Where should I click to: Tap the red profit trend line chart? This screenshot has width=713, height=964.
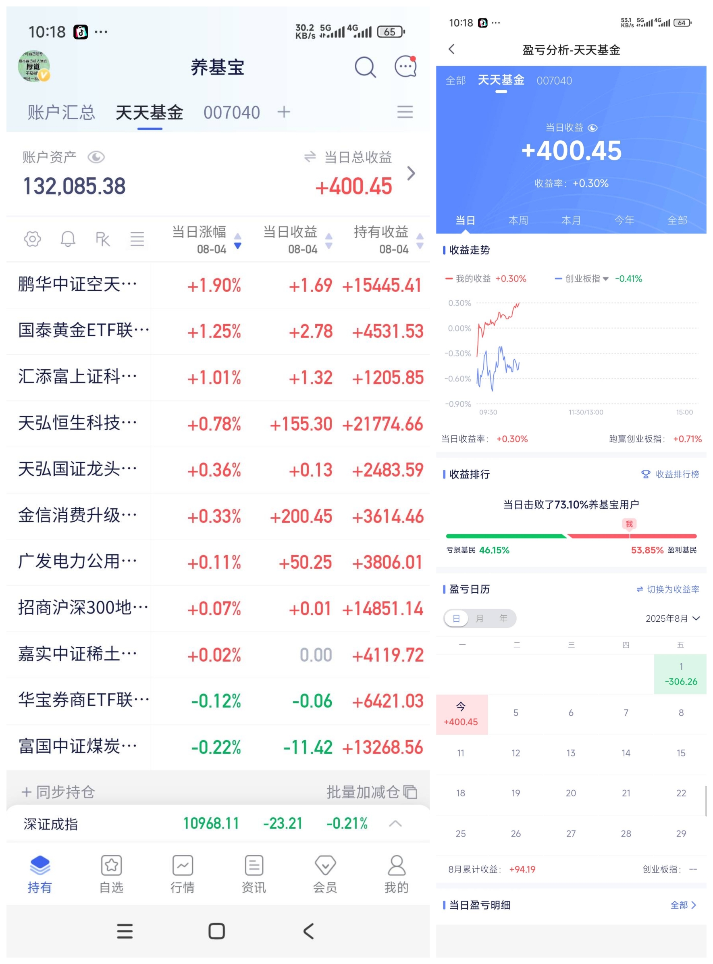498,329
